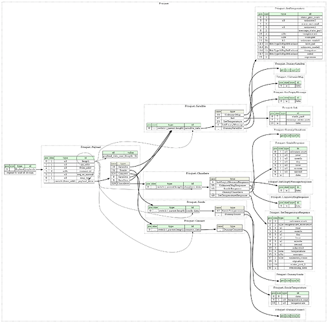Click the Sonde case in Payload switch table
328x323 pixels.
[123, 170]
